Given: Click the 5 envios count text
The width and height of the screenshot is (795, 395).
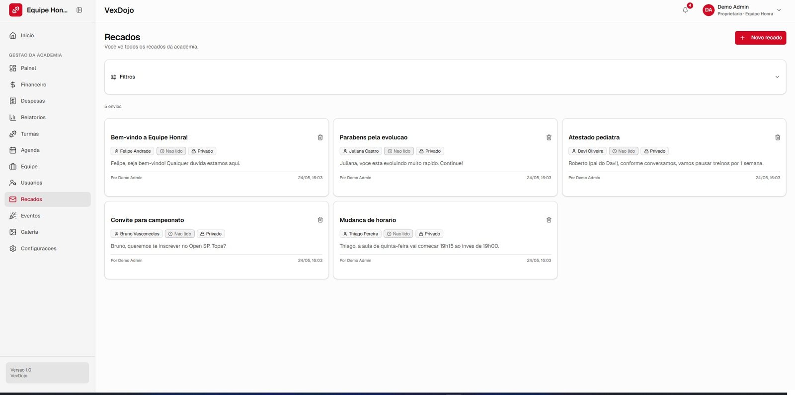Looking at the screenshot, I should coord(113,107).
